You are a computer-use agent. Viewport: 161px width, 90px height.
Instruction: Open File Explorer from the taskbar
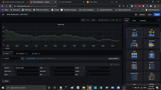[84, 87]
